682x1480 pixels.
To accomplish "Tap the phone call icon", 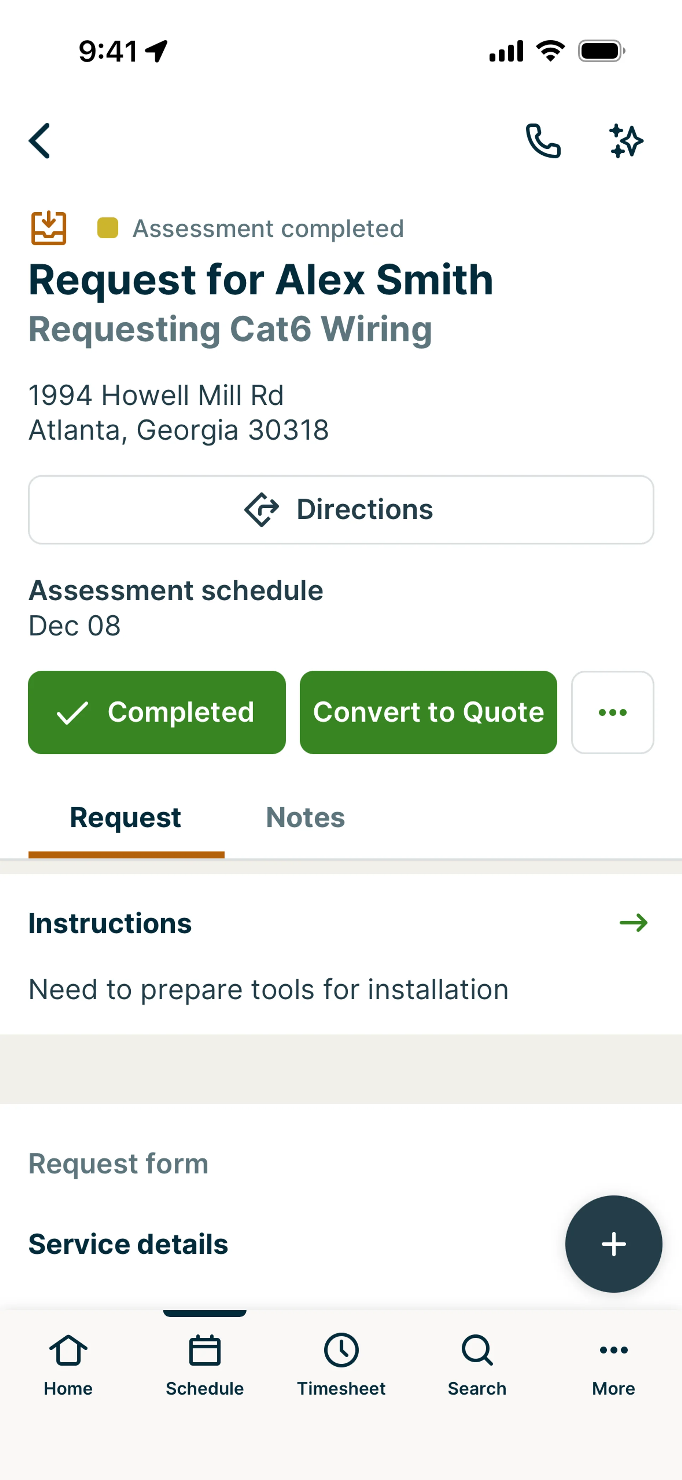I will pos(542,141).
